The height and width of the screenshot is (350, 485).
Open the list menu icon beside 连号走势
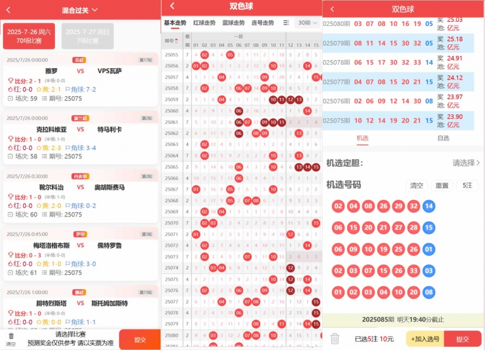(286, 23)
